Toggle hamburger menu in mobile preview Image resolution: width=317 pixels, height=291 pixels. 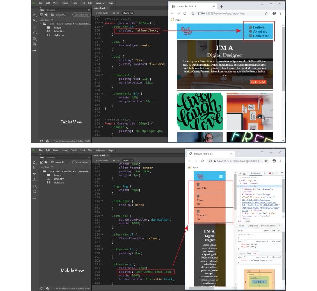click(x=221, y=177)
